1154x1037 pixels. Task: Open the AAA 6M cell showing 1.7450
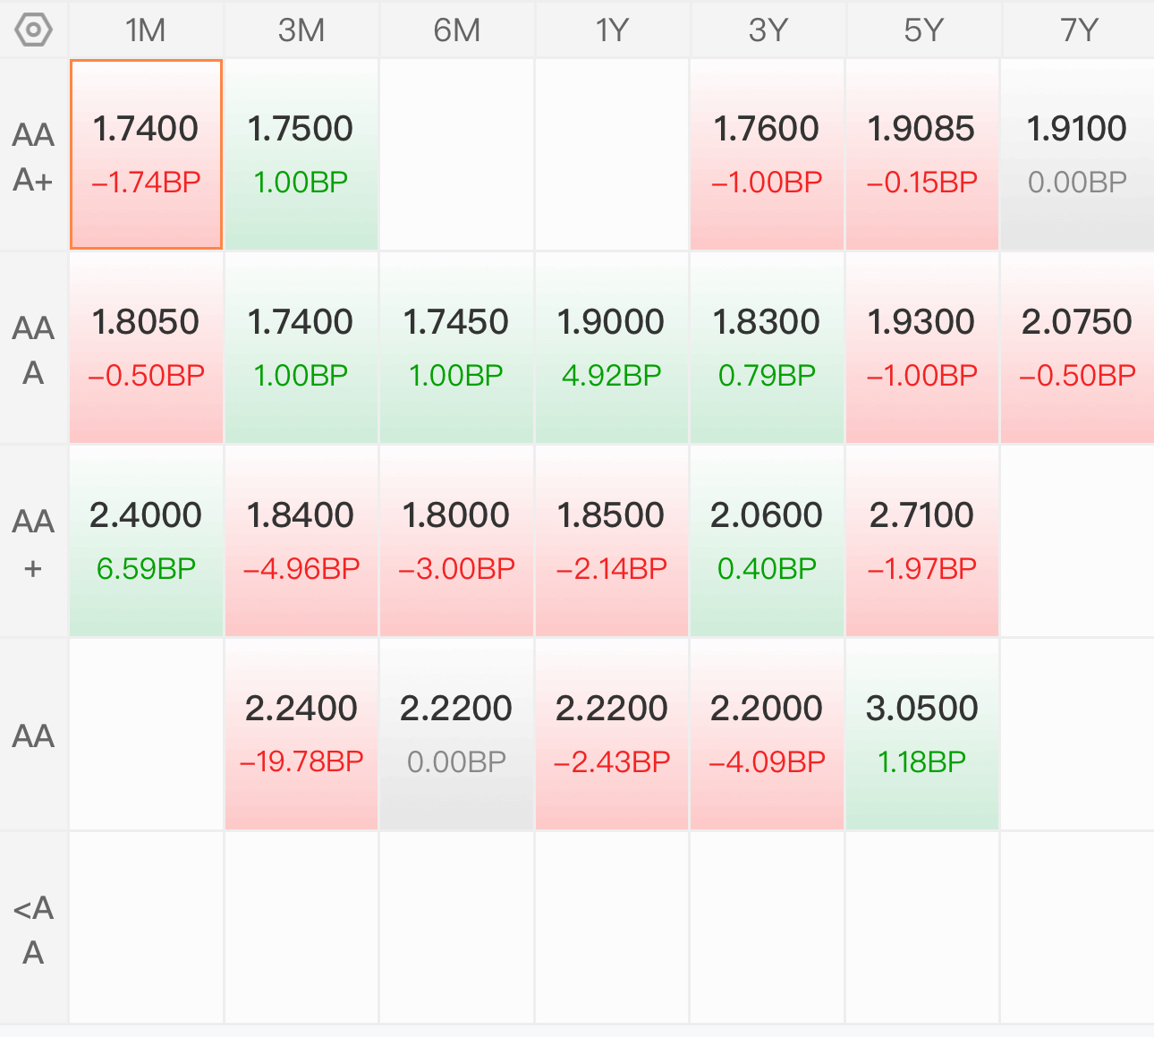tap(456, 348)
